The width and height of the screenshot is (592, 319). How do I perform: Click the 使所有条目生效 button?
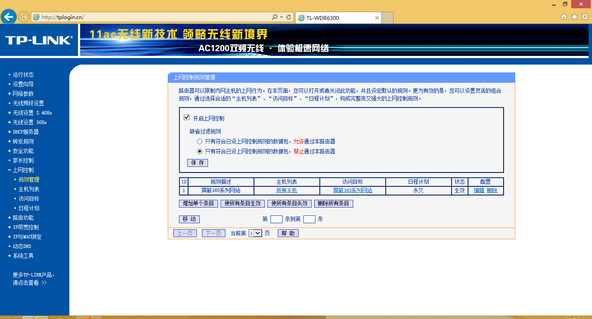[x=243, y=204]
